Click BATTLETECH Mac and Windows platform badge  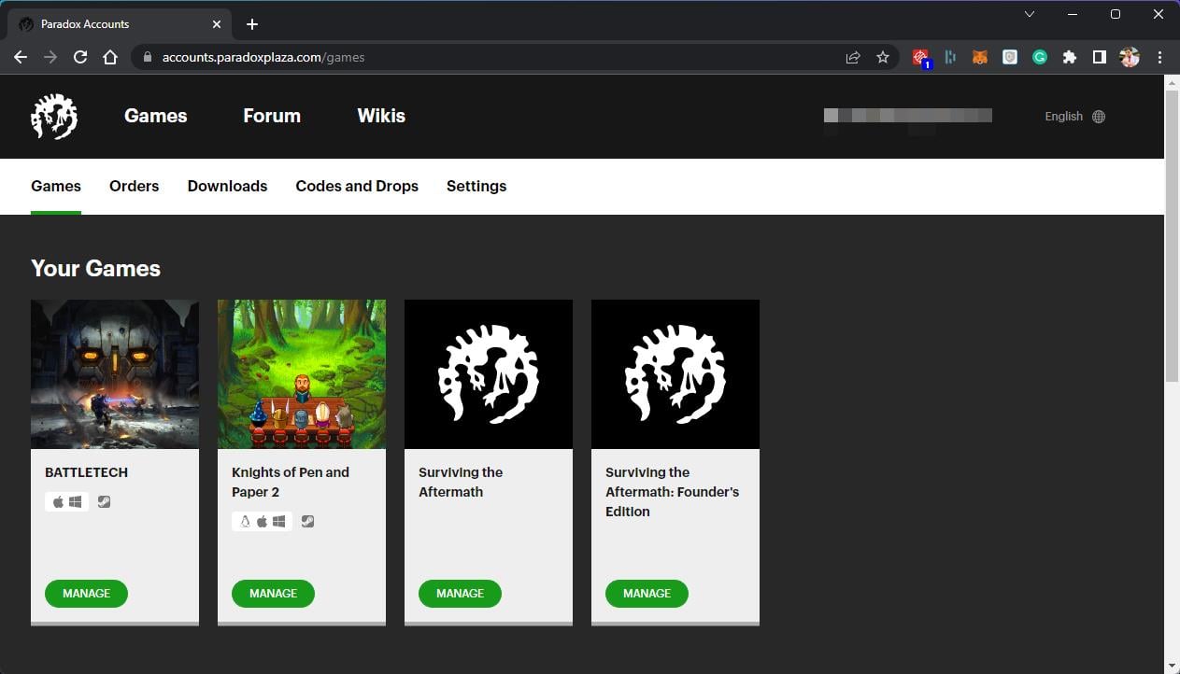(67, 501)
